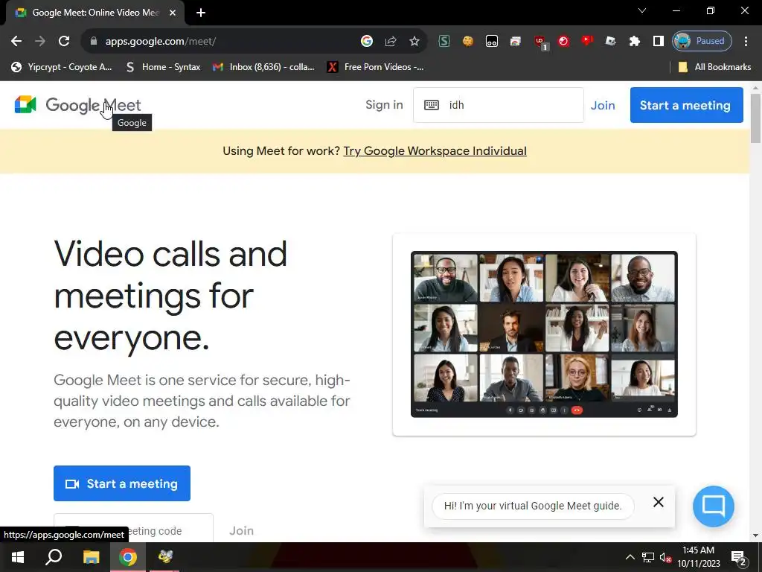Click the scrollbar down arrow
762x572 pixels.
755,536
